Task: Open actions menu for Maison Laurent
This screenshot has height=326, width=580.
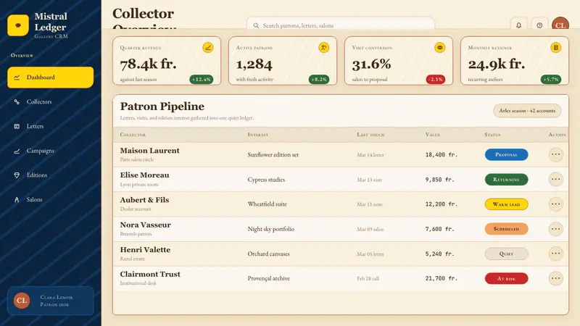Action: tap(555, 154)
